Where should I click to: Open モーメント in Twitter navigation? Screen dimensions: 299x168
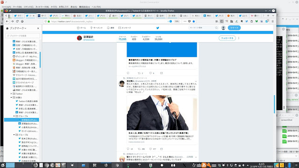pos(97,28)
